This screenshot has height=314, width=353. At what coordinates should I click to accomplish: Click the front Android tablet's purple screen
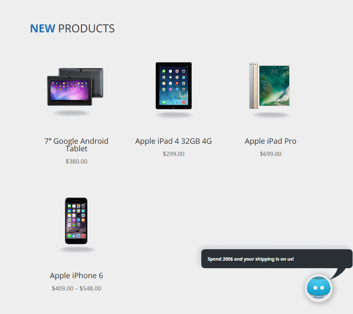point(70,91)
